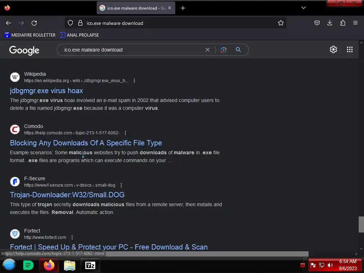The width and height of the screenshot is (364, 273).
Task: Open Firefox application hamburger menu
Action: pyautogui.click(x=355, y=23)
